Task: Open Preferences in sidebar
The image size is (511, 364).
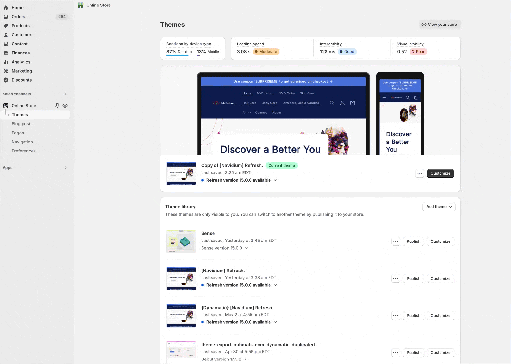Action: coord(24,151)
